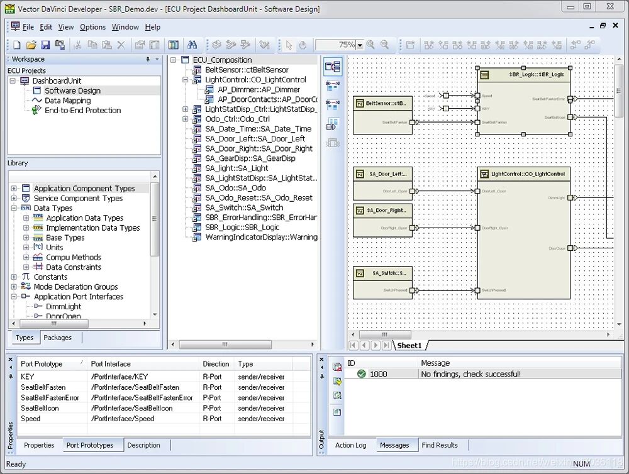Switch to the Packages tab
Screen dimensions: 629x474
pyautogui.click(x=59, y=338)
